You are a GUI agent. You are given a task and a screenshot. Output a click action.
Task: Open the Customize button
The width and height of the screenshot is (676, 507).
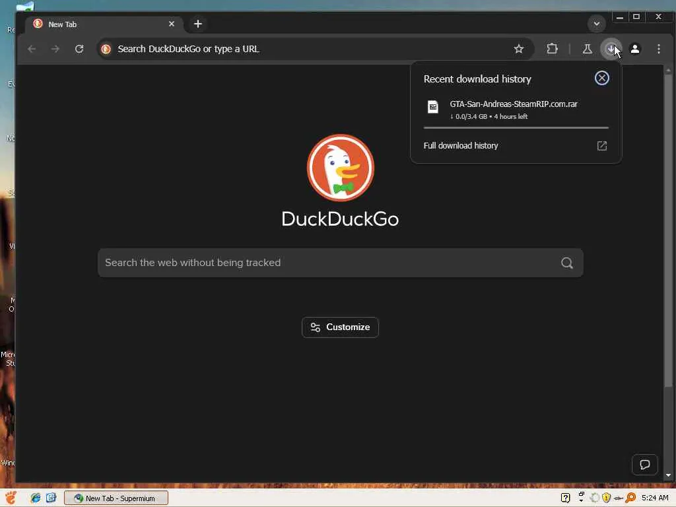(340, 327)
